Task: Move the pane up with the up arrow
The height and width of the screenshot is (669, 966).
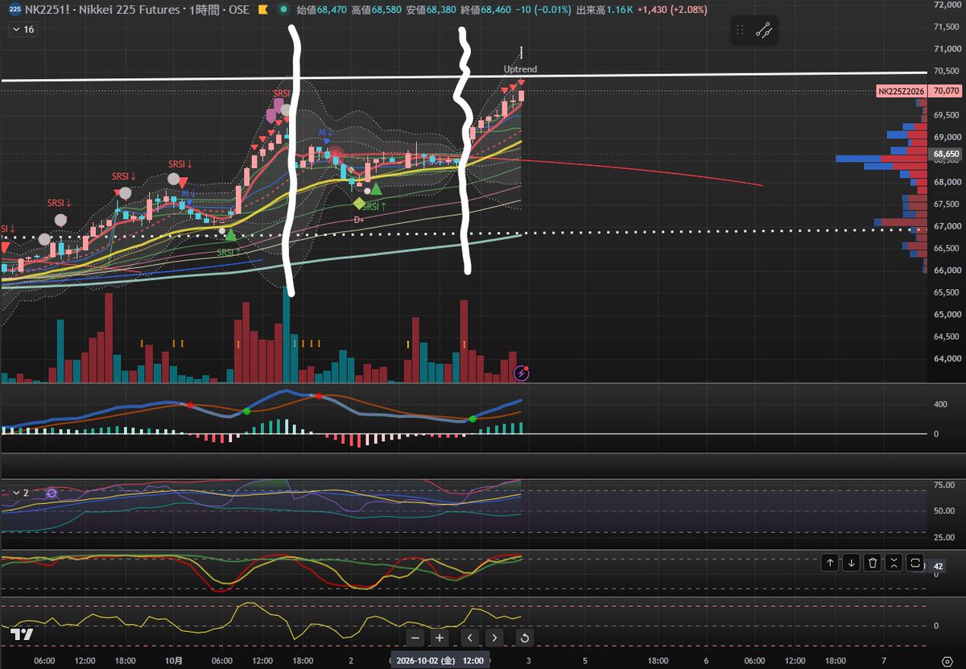Action: click(x=830, y=563)
